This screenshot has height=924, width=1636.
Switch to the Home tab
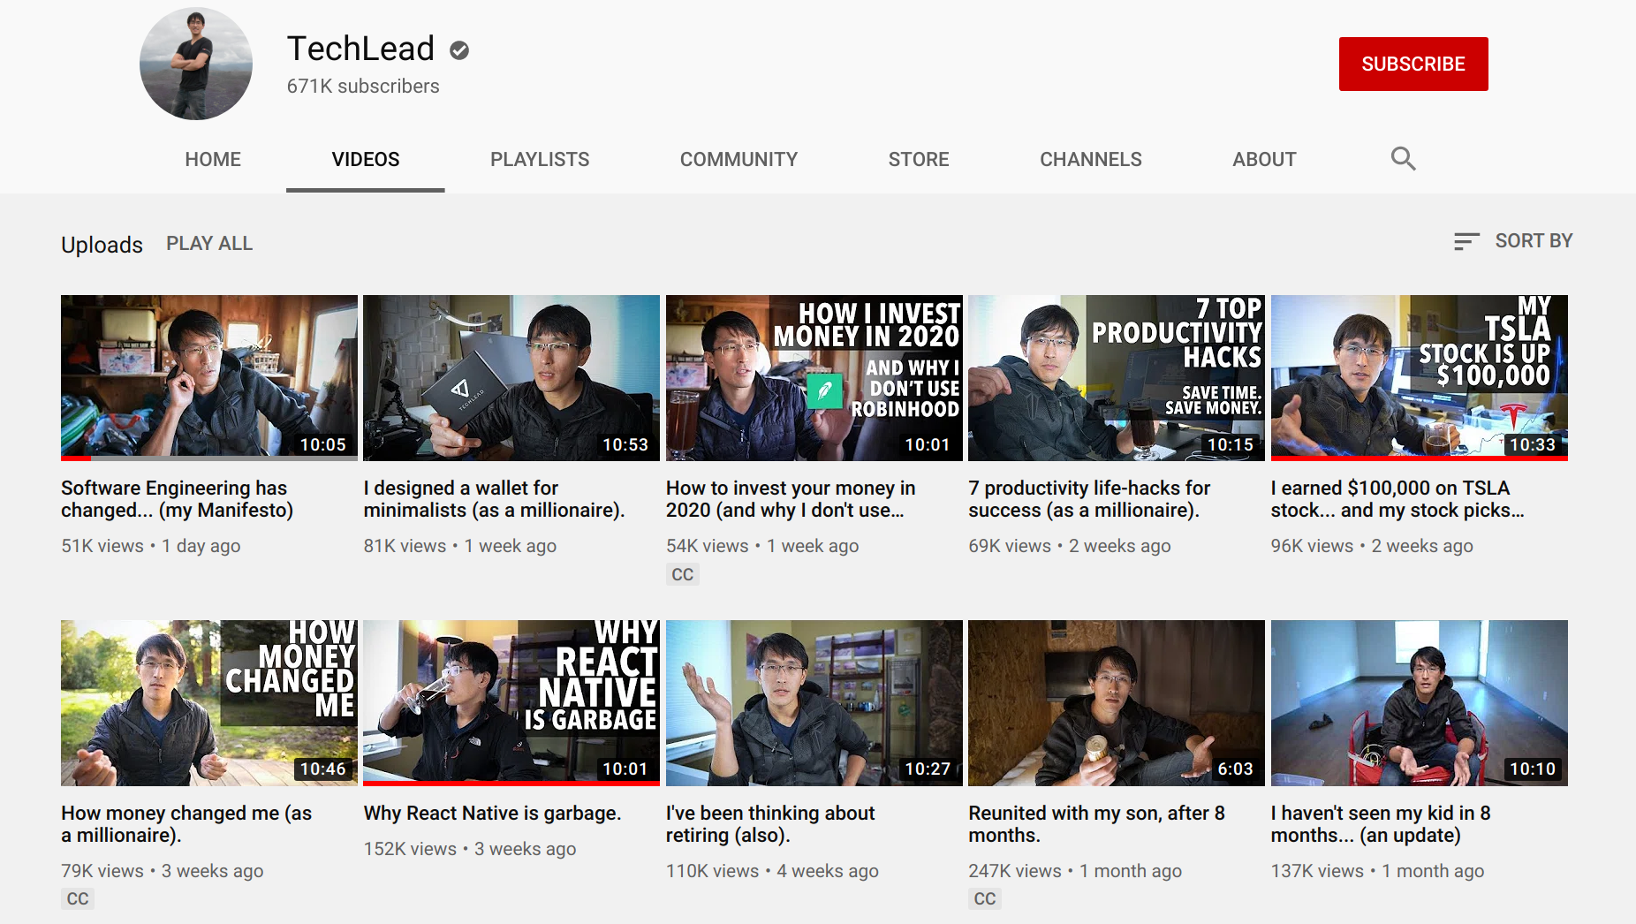pyautogui.click(x=213, y=160)
